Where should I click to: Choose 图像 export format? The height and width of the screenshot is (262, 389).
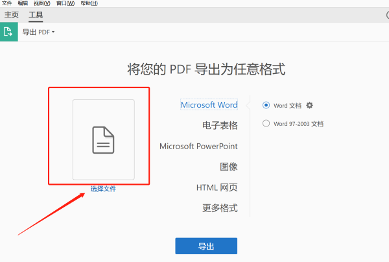tap(228, 167)
